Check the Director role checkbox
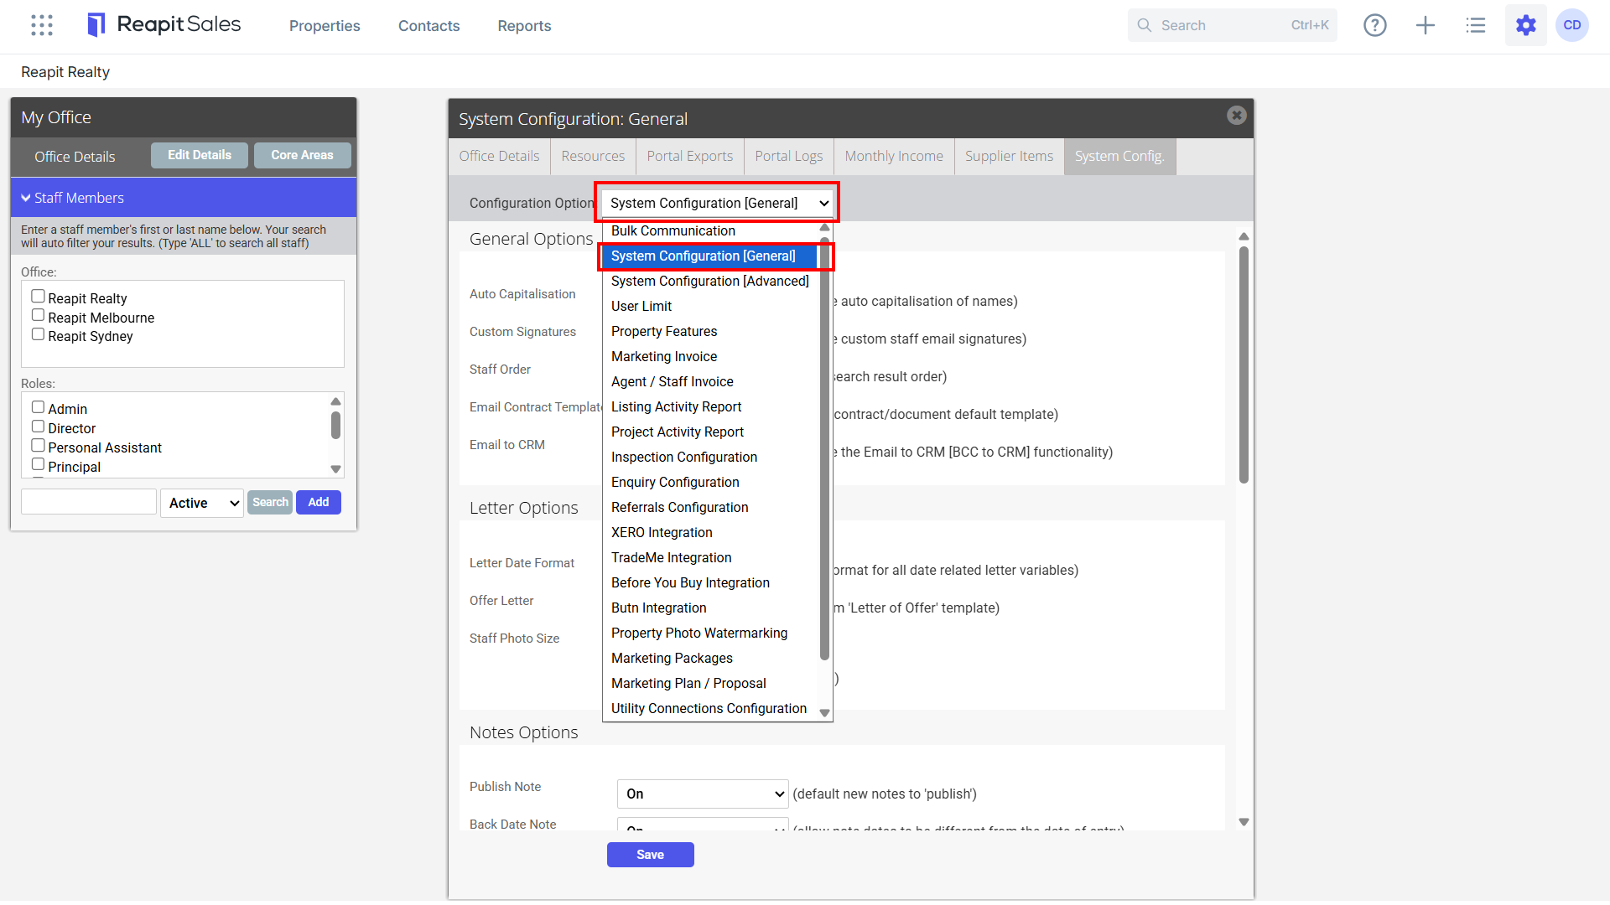This screenshot has width=1610, height=905. [38, 427]
